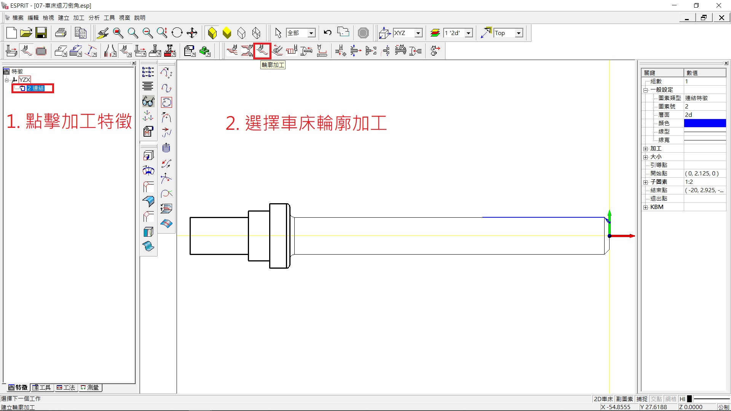The height and width of the screenshot is (411, 731).
Task: Select the zoom magnifier icon
Action: click(x=132, y=33)
